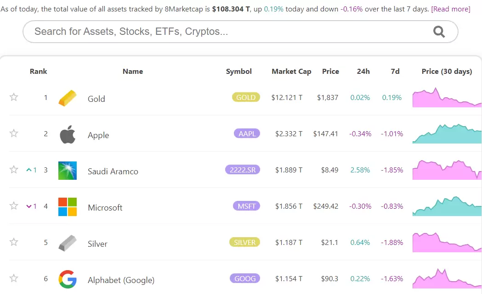Click Gold's 30-day price chart

click(x=447, y=98)
